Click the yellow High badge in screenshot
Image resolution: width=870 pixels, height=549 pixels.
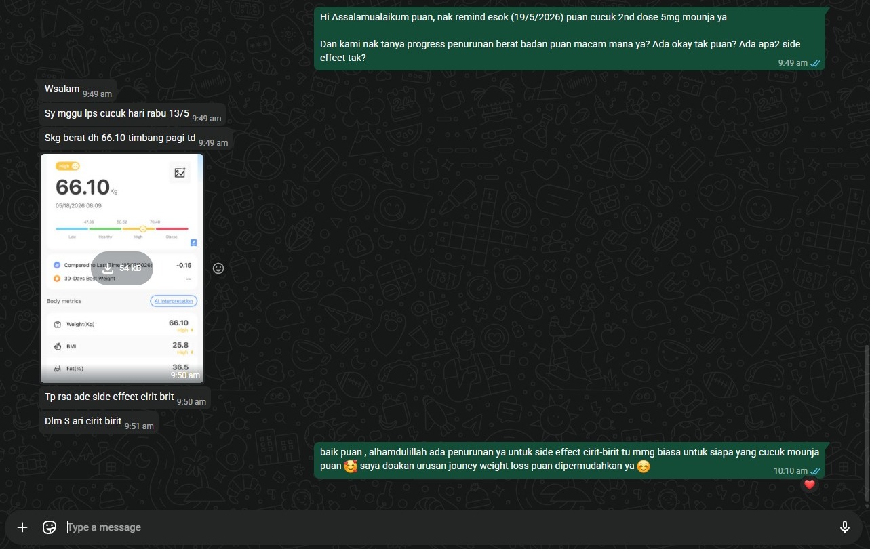68,166
